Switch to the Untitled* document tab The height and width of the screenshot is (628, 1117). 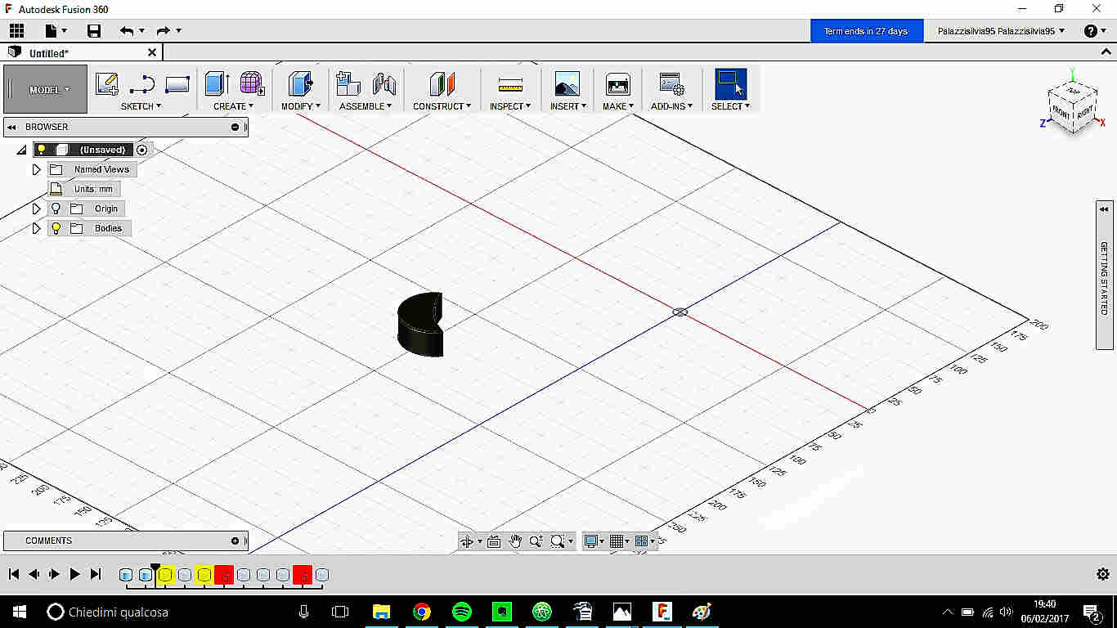click(x=49, y=53)
